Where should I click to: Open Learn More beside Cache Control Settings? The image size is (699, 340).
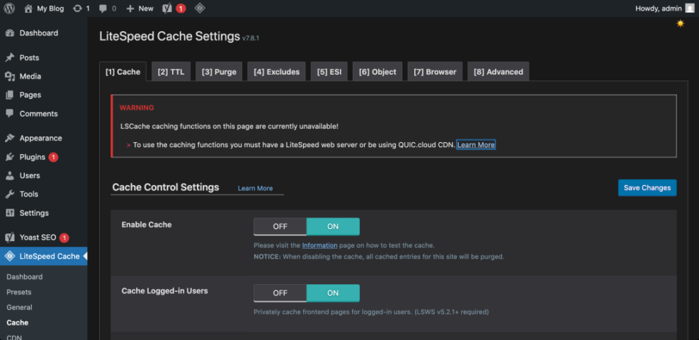click(255, 188)
